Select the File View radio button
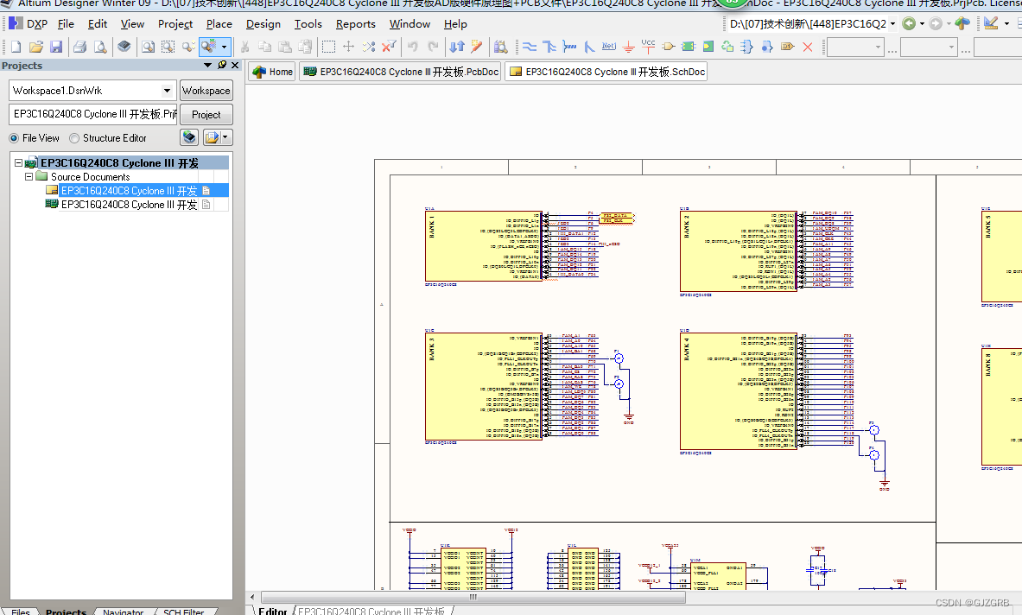1022x615 pixels. coord(14,138)
